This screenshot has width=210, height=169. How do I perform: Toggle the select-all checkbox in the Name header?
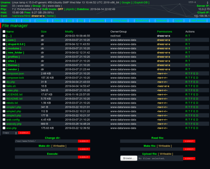pyautogui.click(x=4, y=32)
